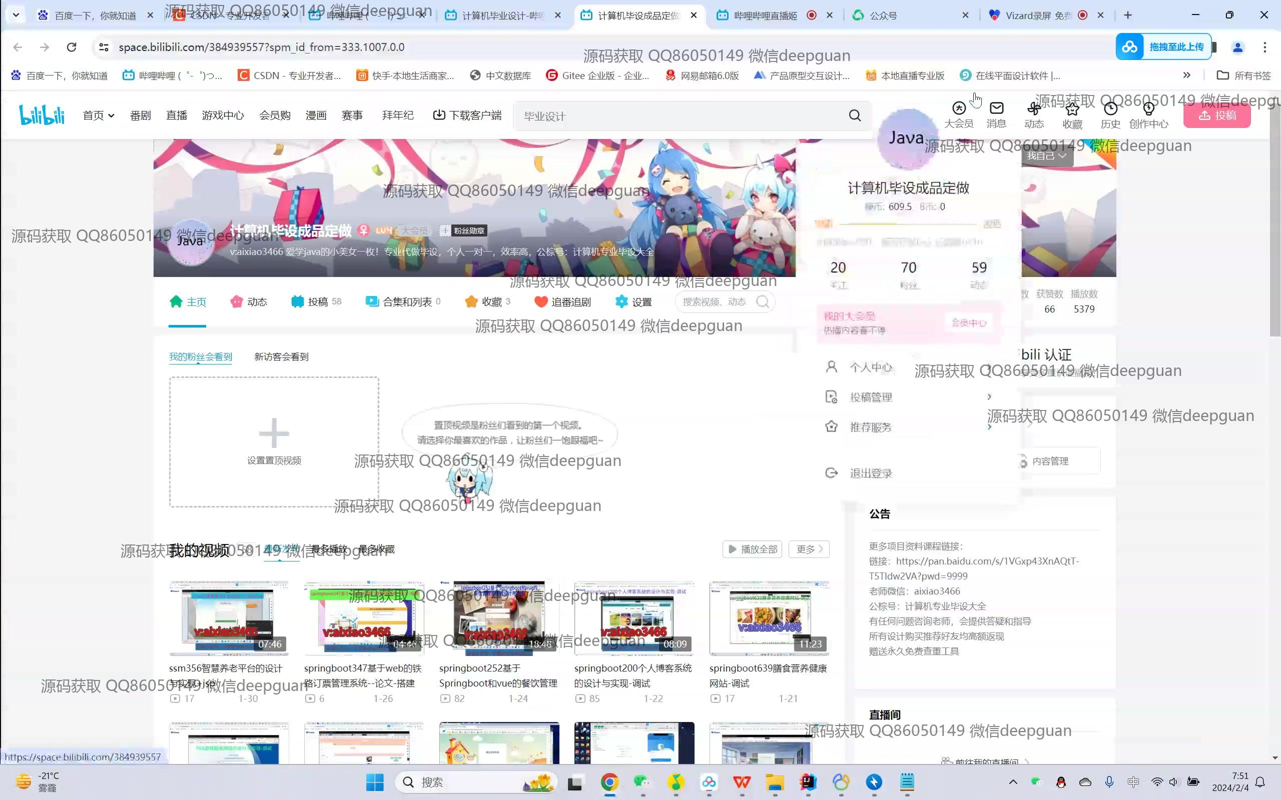Select the 投稿 58 tab
Screen dimensions: 1281x800
(316, 301)
